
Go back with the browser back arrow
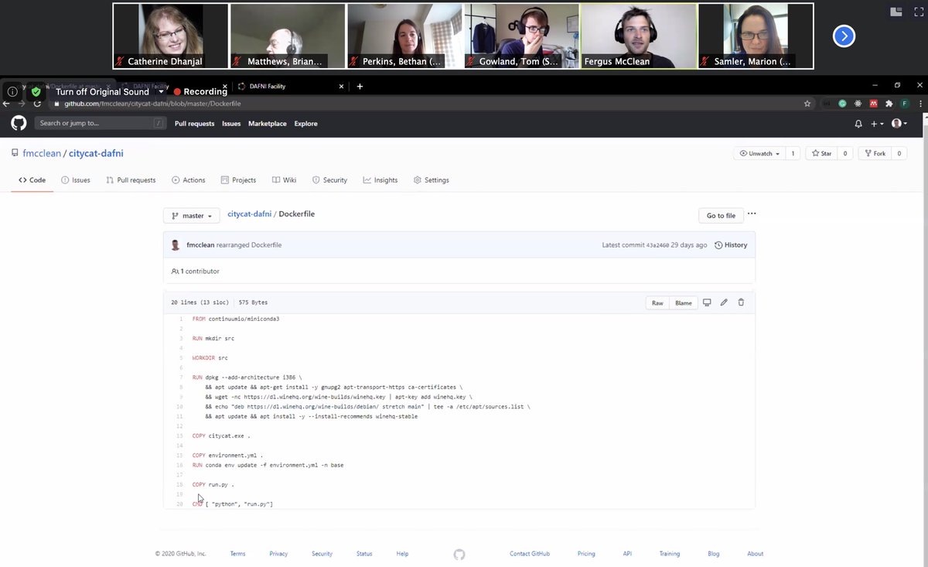click(7, 104)
